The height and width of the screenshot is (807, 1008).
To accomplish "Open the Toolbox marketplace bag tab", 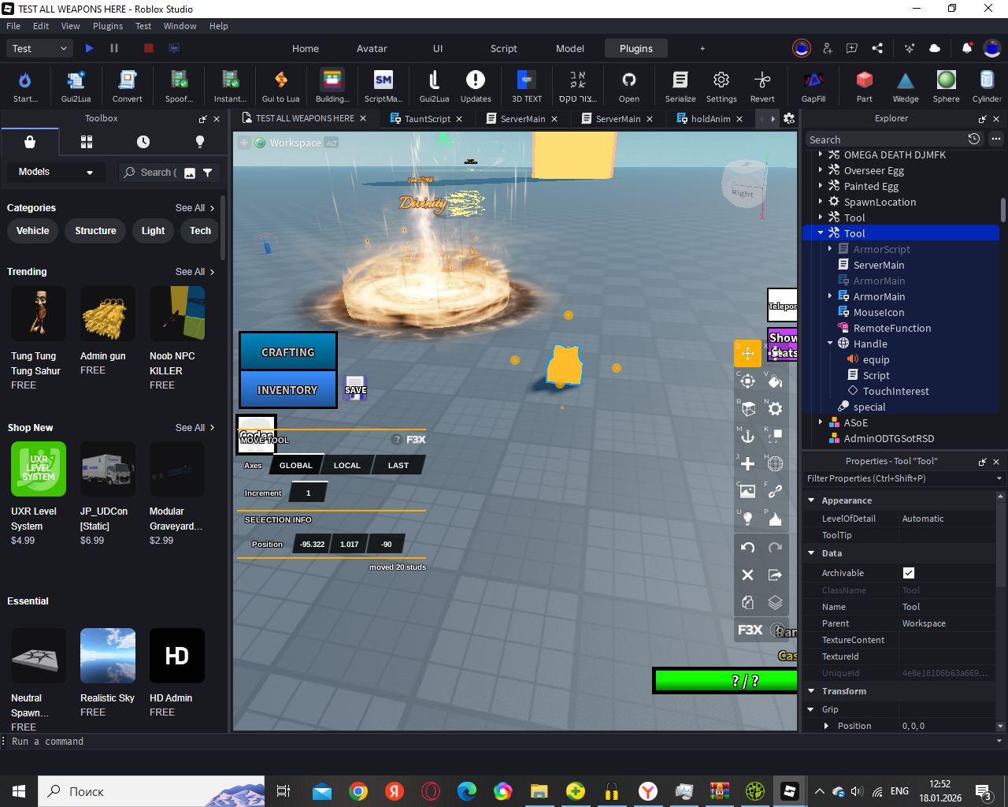I will 30,142.
